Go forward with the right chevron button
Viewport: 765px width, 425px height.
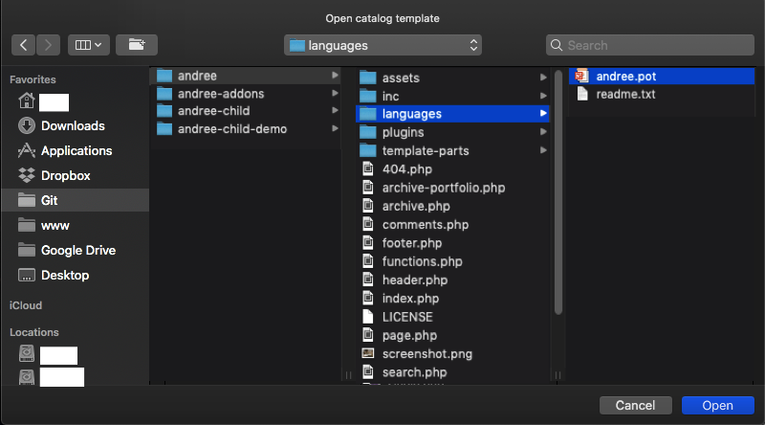(x=48, y=45)
